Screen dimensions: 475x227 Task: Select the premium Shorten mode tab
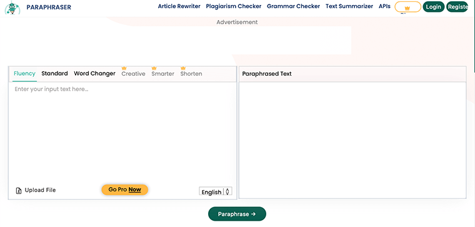click(x=191, y=74)
